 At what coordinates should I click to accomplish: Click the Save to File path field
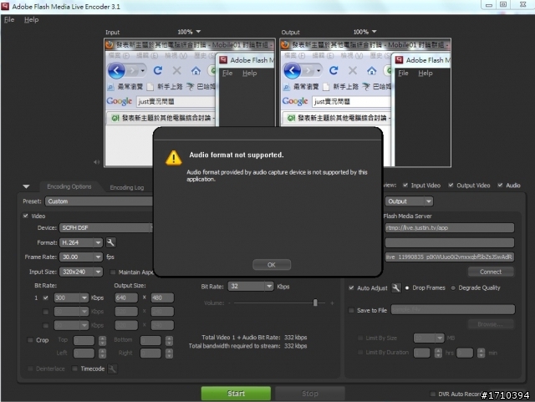coord(453,309)
